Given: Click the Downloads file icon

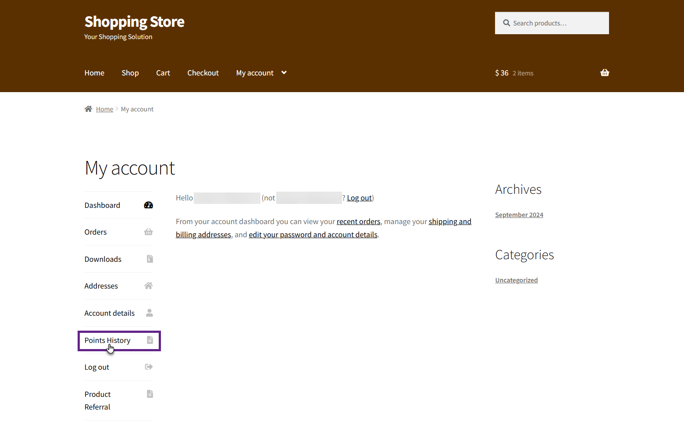Looking at the screenshot, I should pyautogui.click(x=150, y=259).
